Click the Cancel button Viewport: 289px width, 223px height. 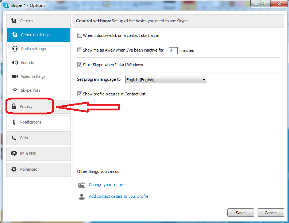271,213
